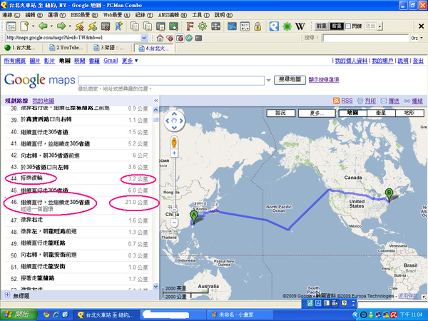Click the map pan direction control
This screenshot has width=428, height=321.
(x=175, y=121)
